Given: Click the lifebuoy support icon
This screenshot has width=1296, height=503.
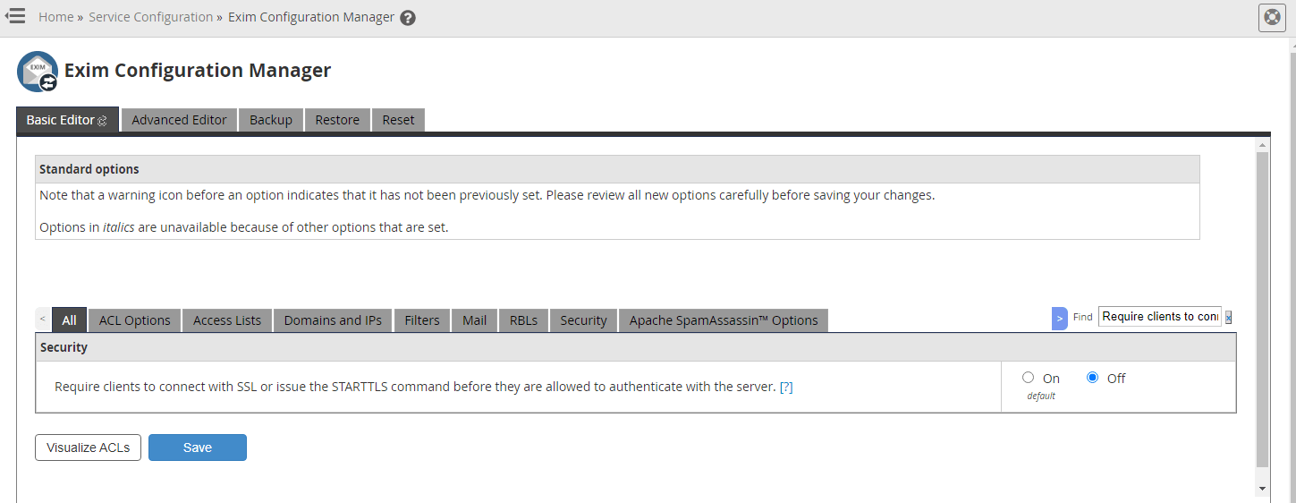Looking at the screenshot, I should 1271,18.
